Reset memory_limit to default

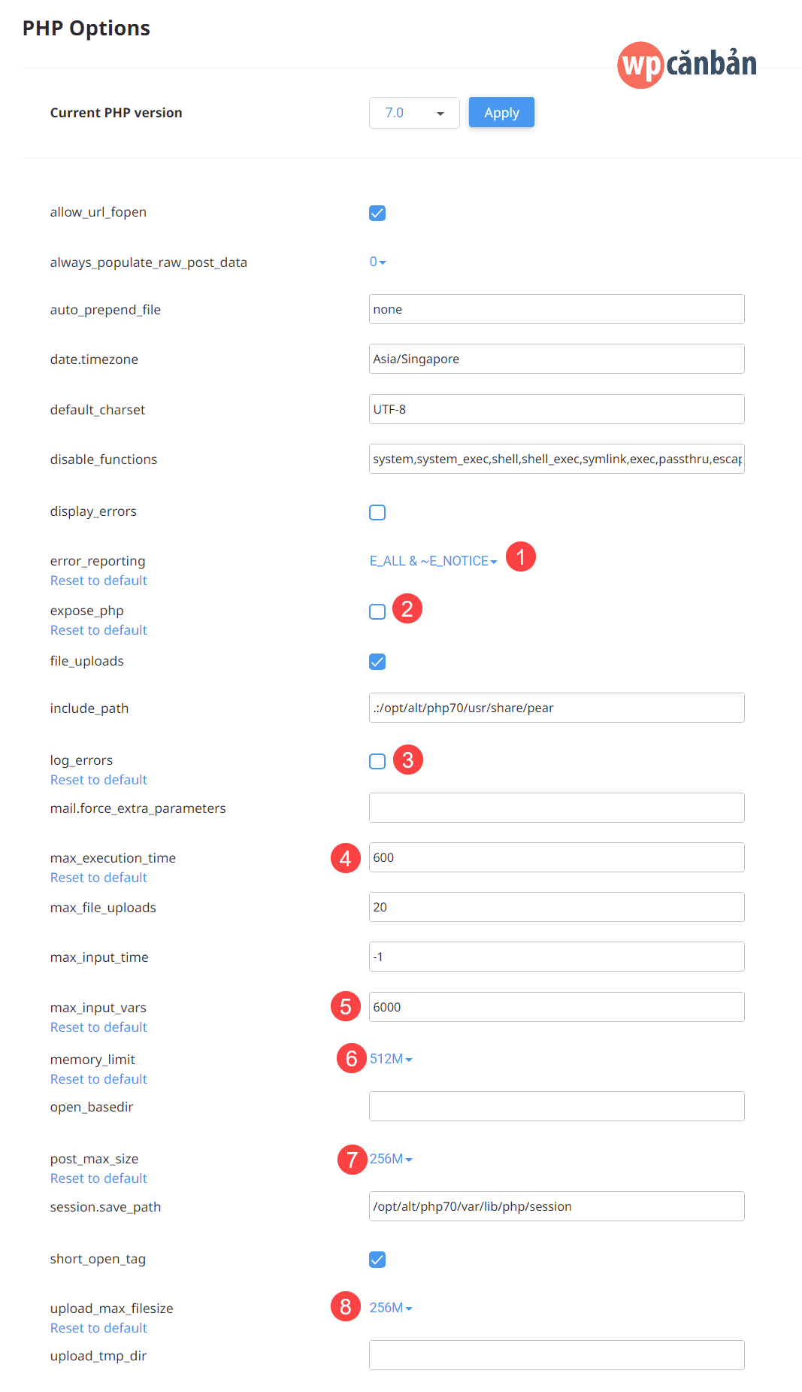98,1078
